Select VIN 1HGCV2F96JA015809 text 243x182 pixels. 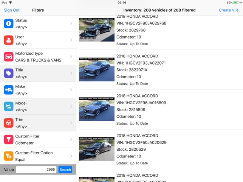pos(141,103)
